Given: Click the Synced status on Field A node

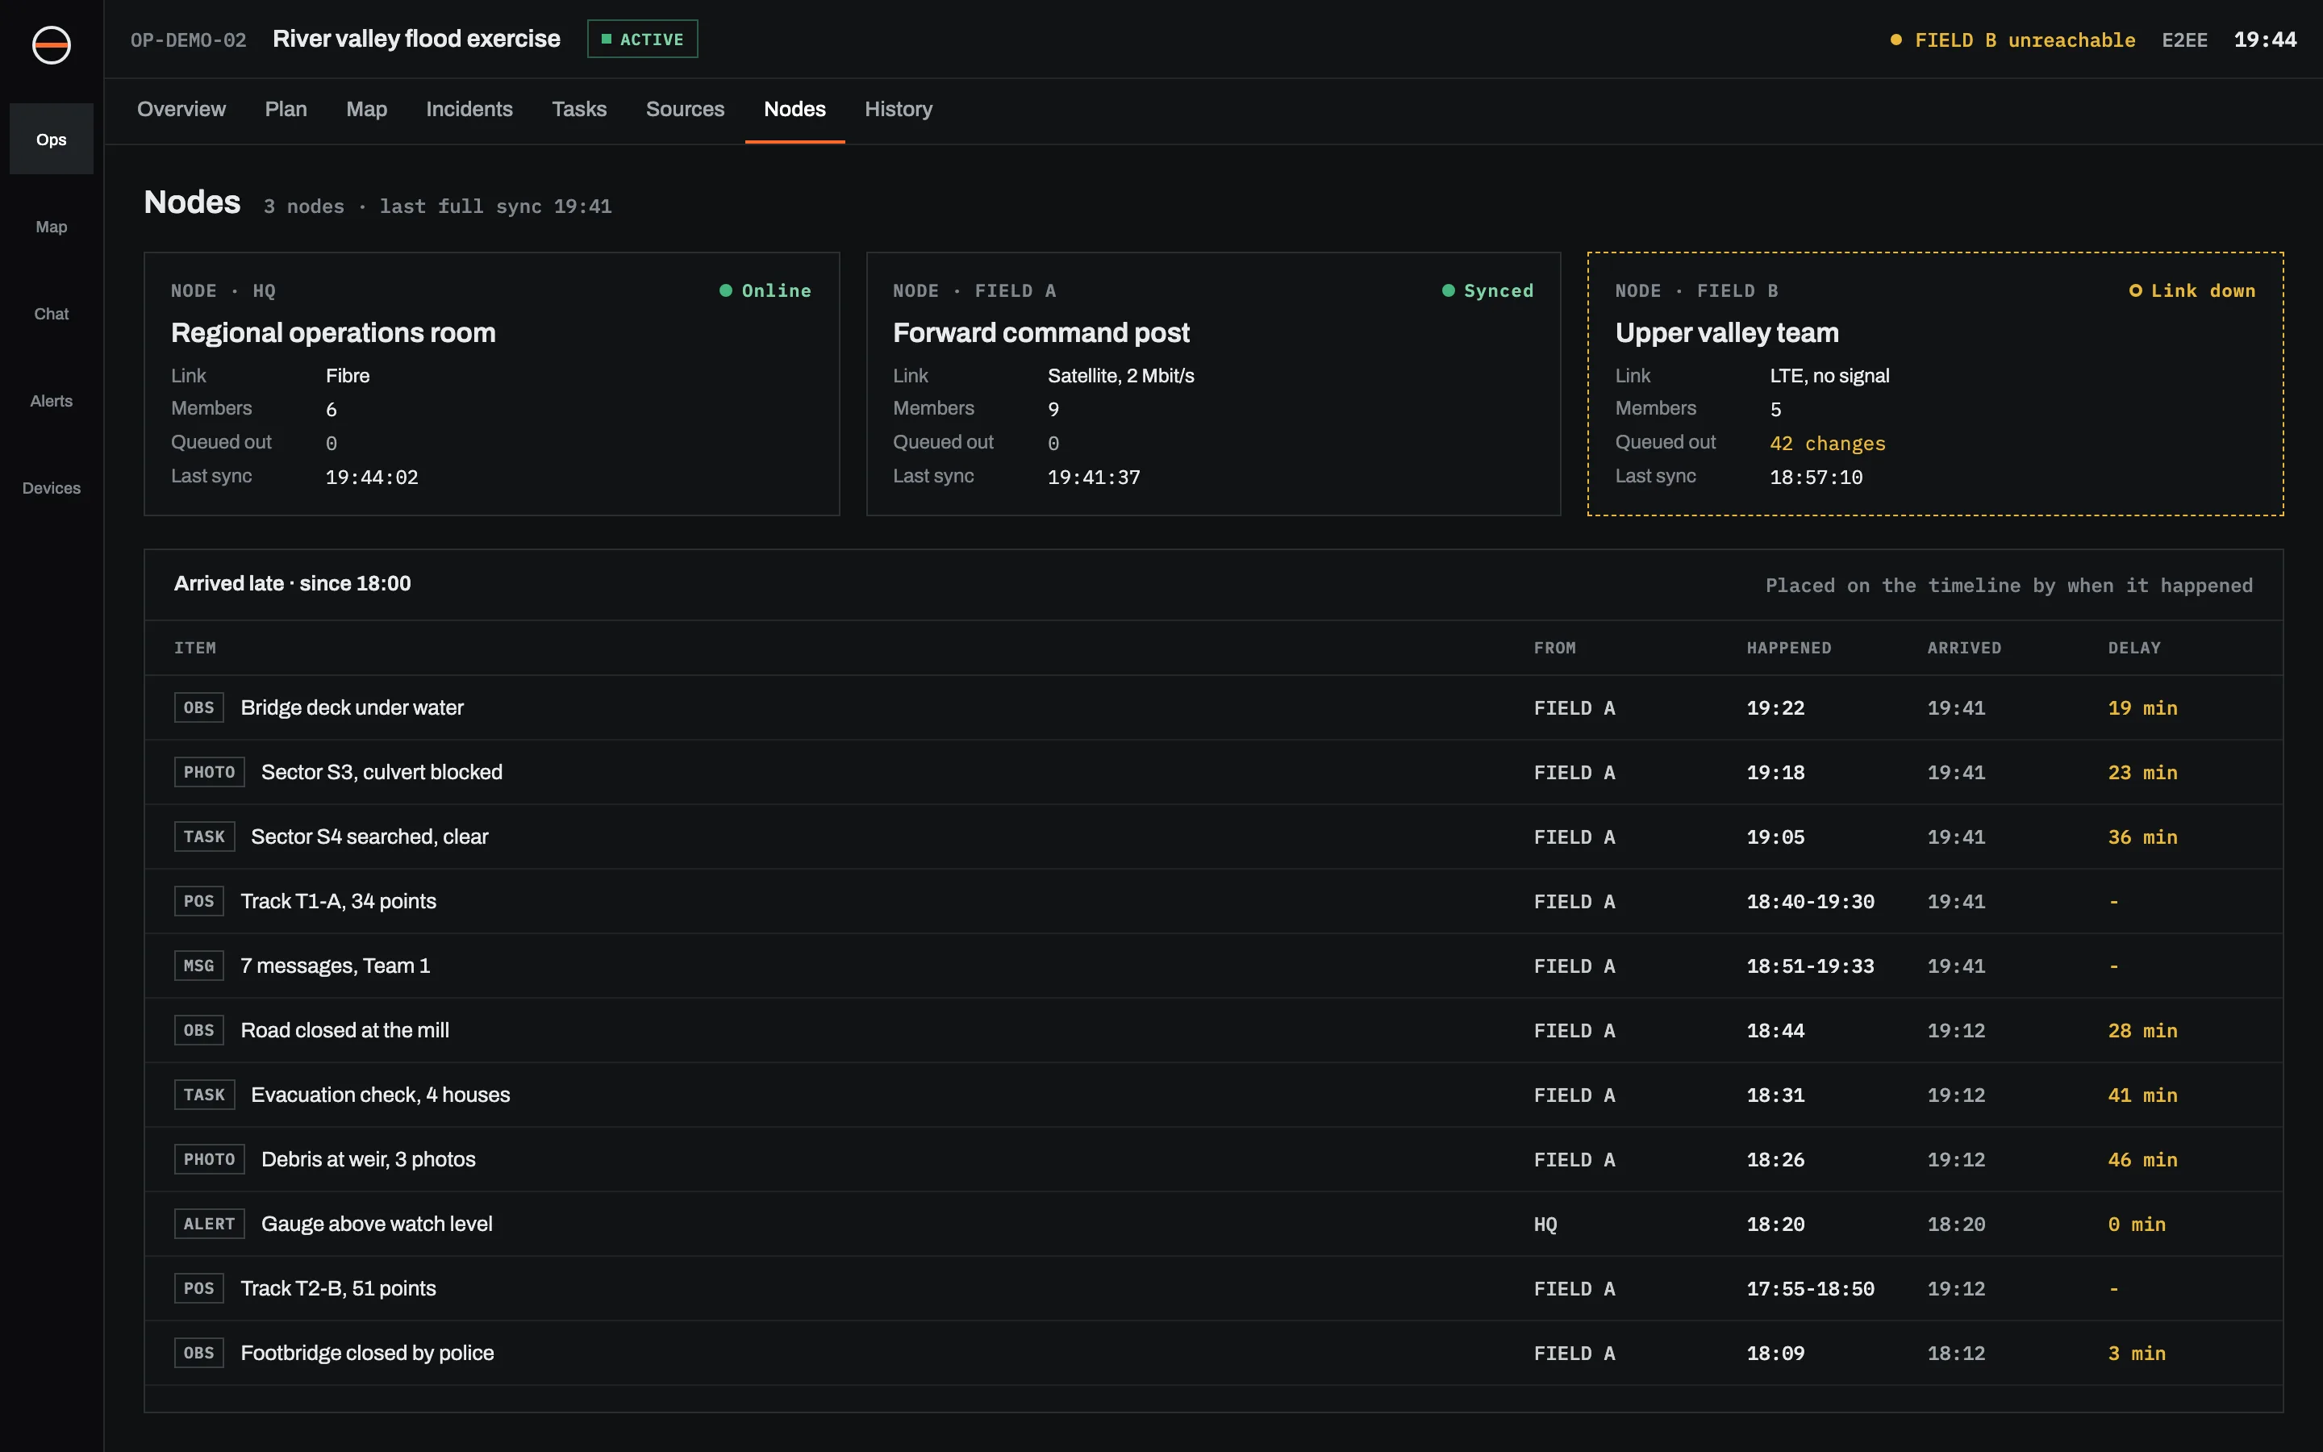Looking at the screenshot, I should point(1488,291).
